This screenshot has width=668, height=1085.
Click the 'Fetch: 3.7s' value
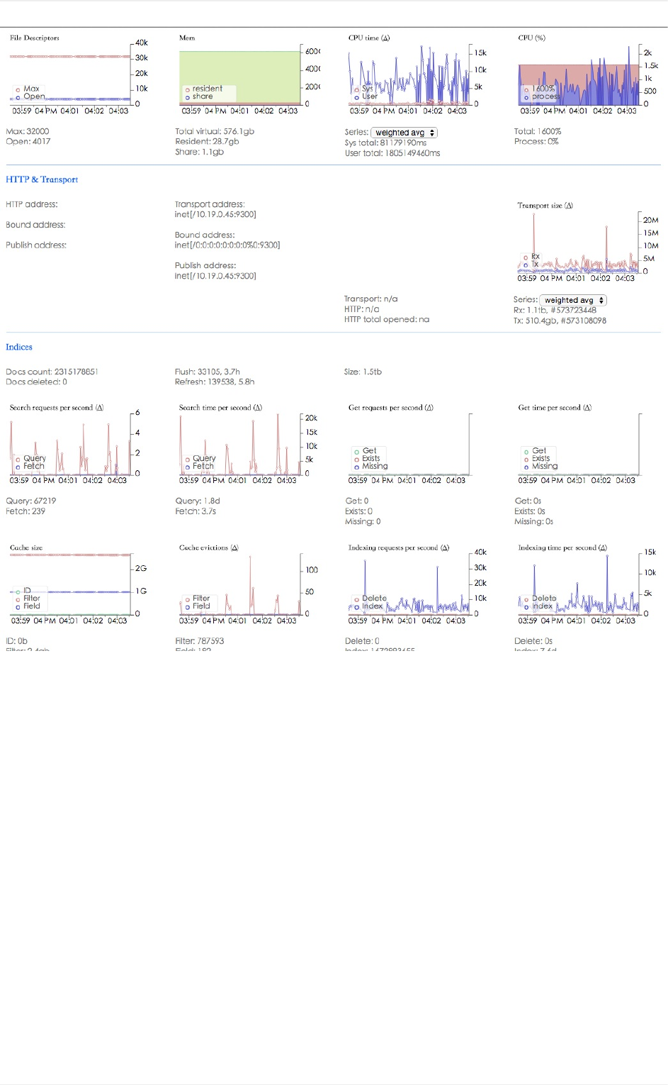196,511
